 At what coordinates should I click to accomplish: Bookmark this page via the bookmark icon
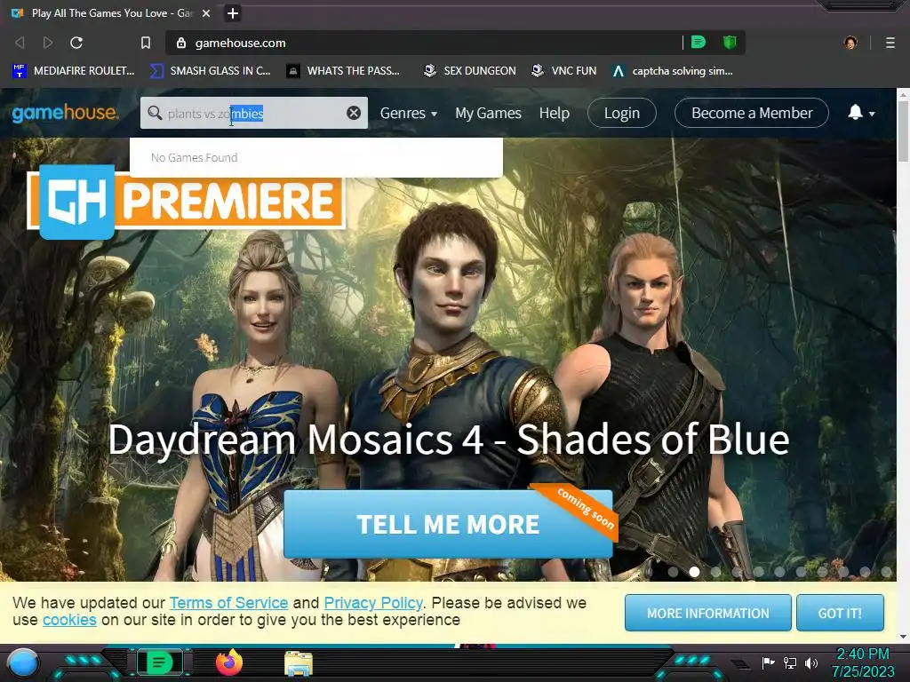pos(146,43)
